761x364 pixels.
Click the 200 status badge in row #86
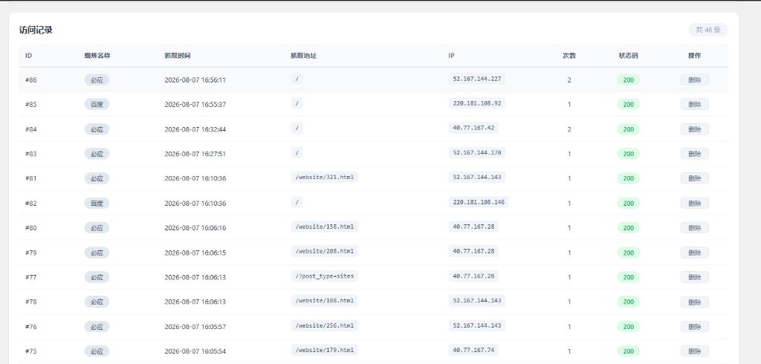tap(628, 80)
